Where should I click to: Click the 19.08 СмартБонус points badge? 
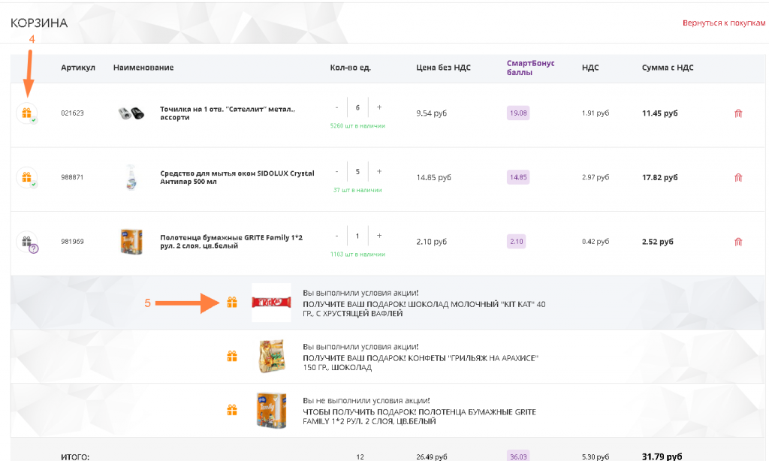[x=518, y=113]
